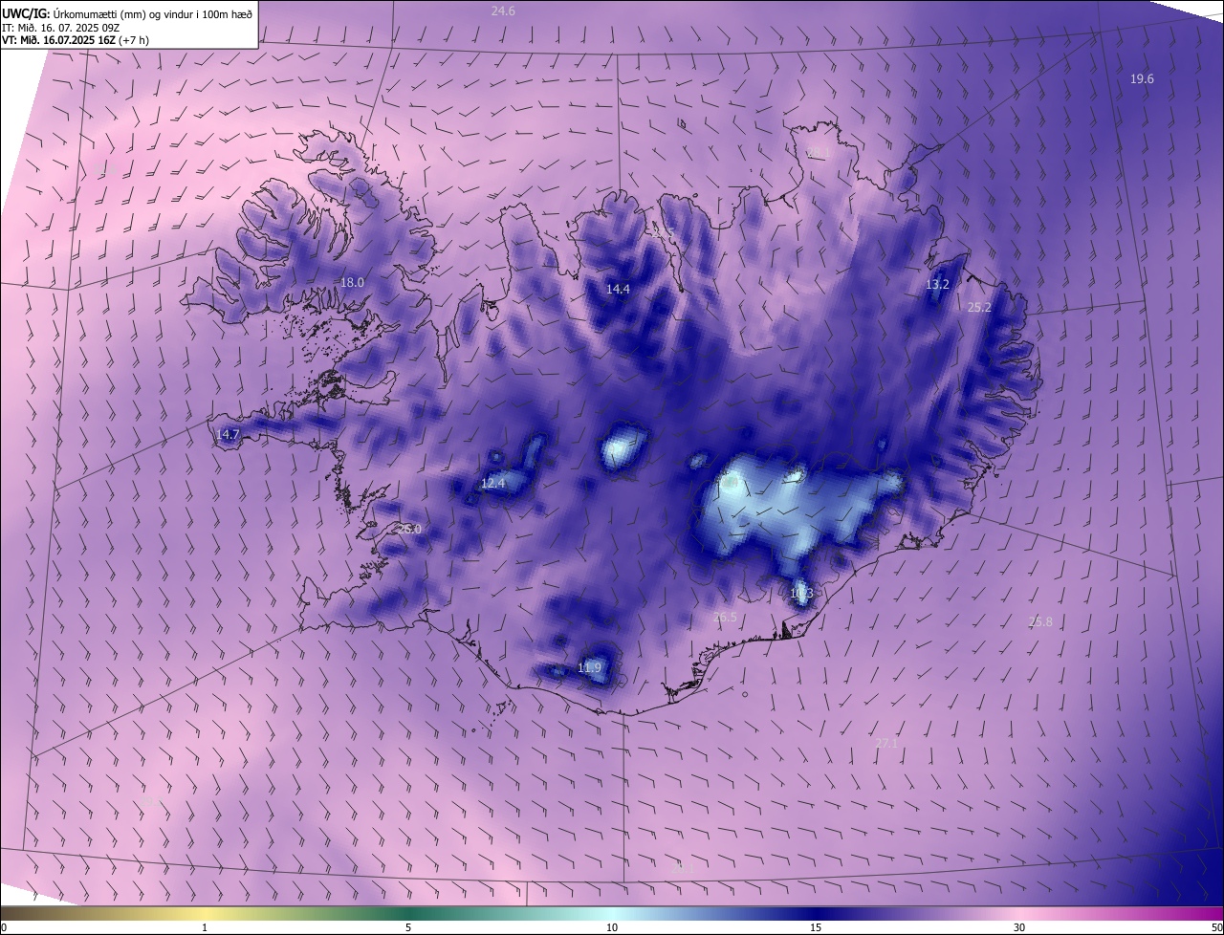Click the 30 tick on the color scale
This screenshot has width=1224, height=935.
(x=1019, y=927)
